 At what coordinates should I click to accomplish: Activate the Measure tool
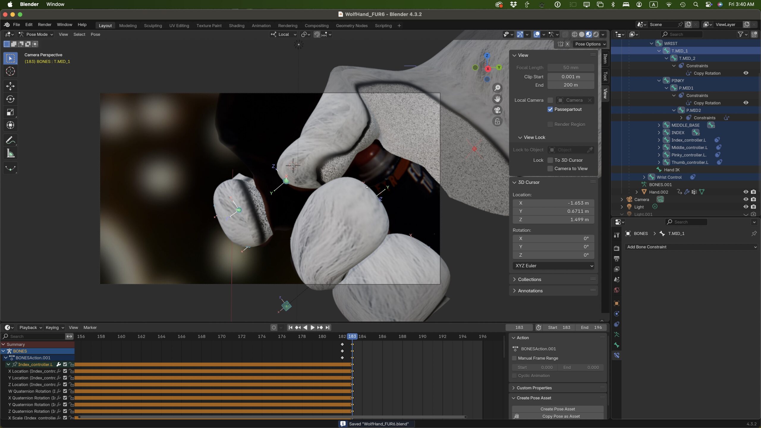[10, 153]
